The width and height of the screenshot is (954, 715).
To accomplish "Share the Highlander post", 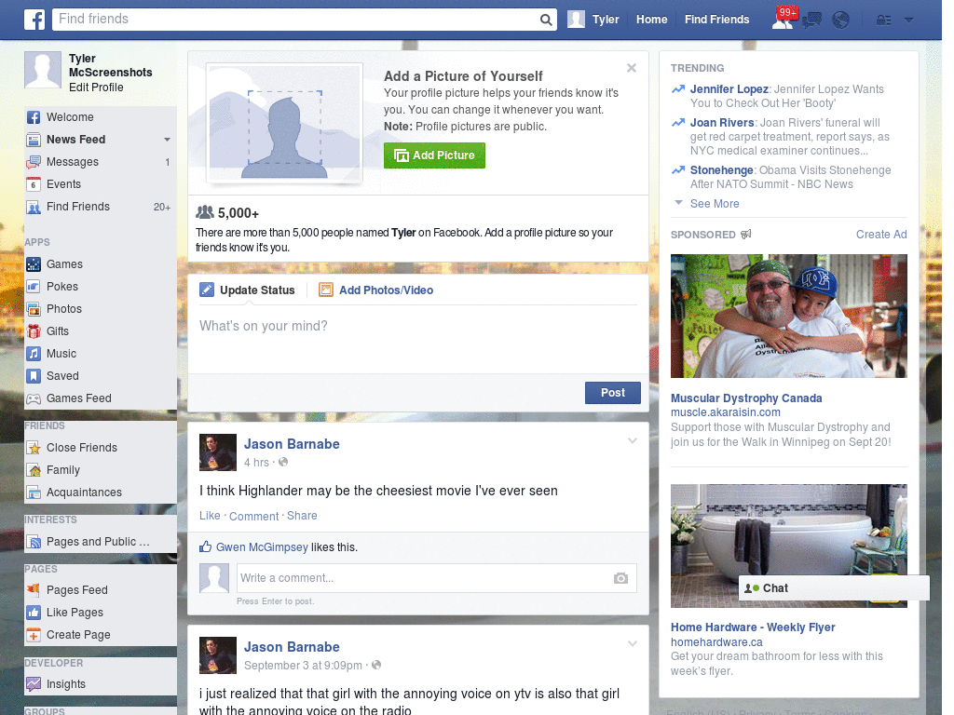I will point(302,516).
